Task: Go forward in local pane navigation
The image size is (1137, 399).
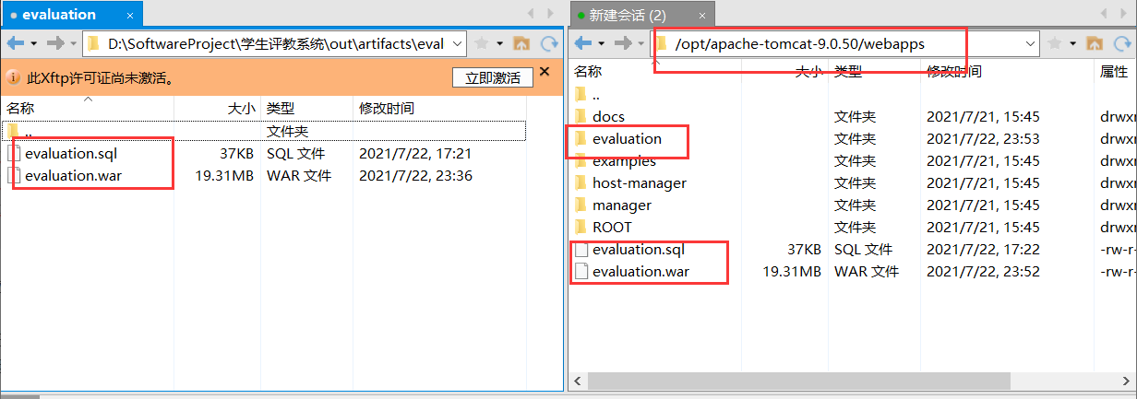Action: [x=55, y=43]
